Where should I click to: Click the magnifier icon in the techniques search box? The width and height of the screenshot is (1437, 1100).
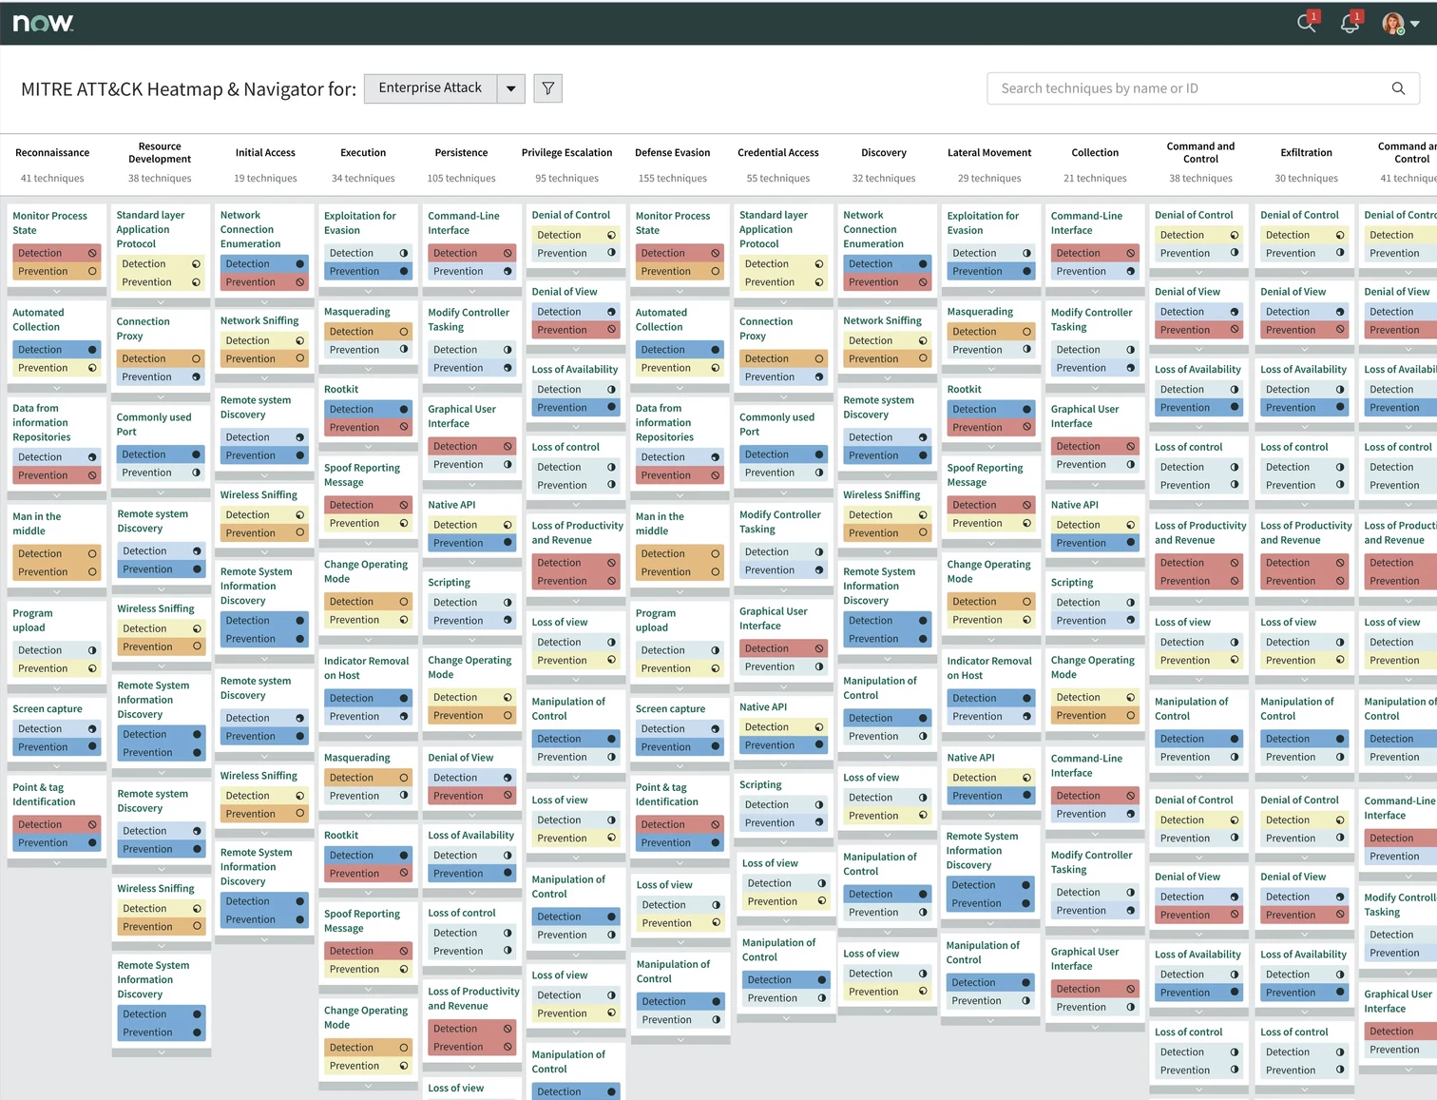1398,88
